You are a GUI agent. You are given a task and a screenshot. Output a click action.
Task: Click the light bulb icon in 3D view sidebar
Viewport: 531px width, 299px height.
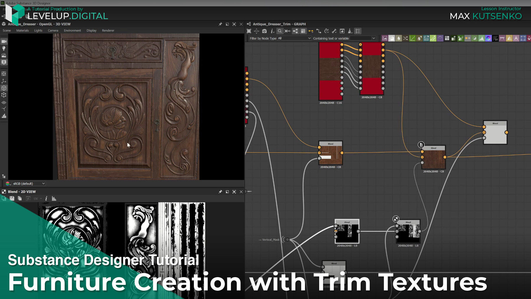pos(4,48)
